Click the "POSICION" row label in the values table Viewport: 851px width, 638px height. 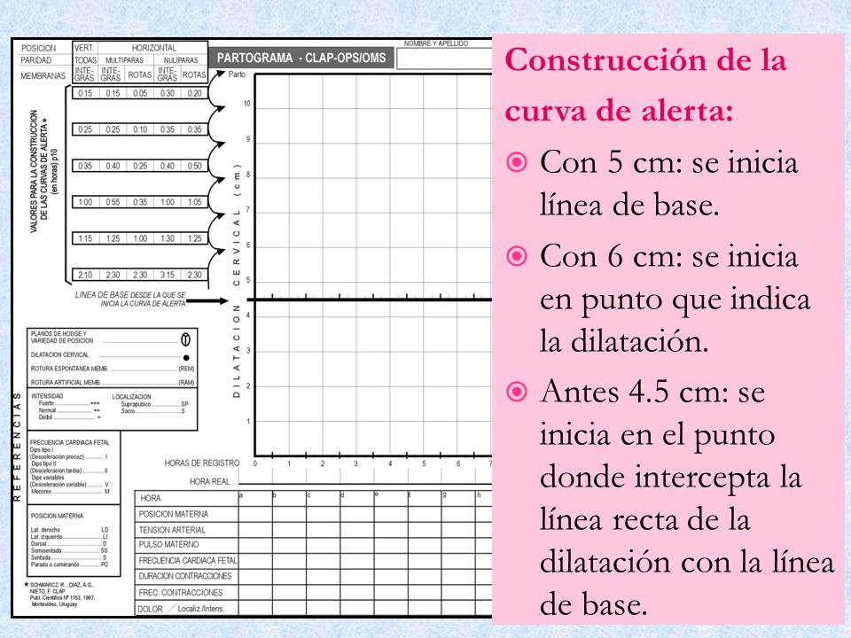[38, 48]
